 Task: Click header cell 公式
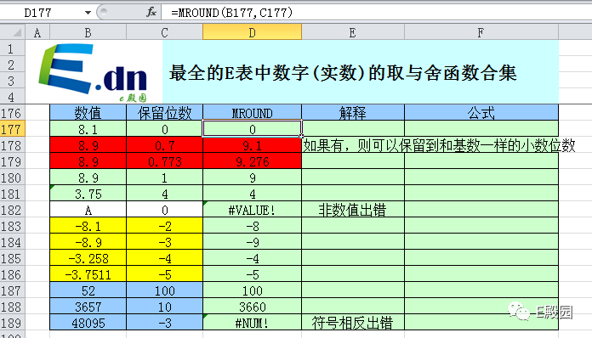(x=481, y=113)
